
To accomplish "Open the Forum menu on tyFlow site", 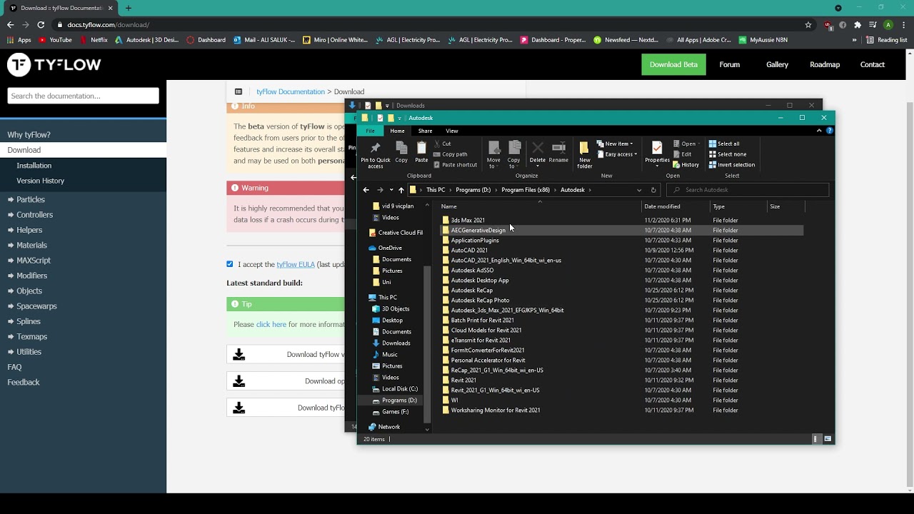I will [x=729, y=64].
